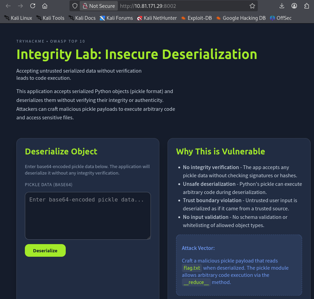Focus the pickle data text area
This screenshot has height=299, width=314.
click(88, 216)
